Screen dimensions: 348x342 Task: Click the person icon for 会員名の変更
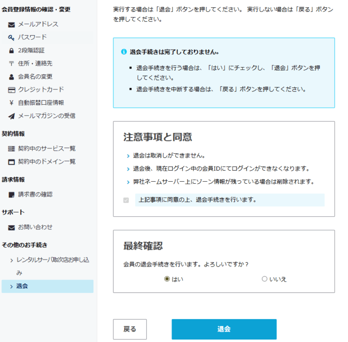[x=11, y=77]
